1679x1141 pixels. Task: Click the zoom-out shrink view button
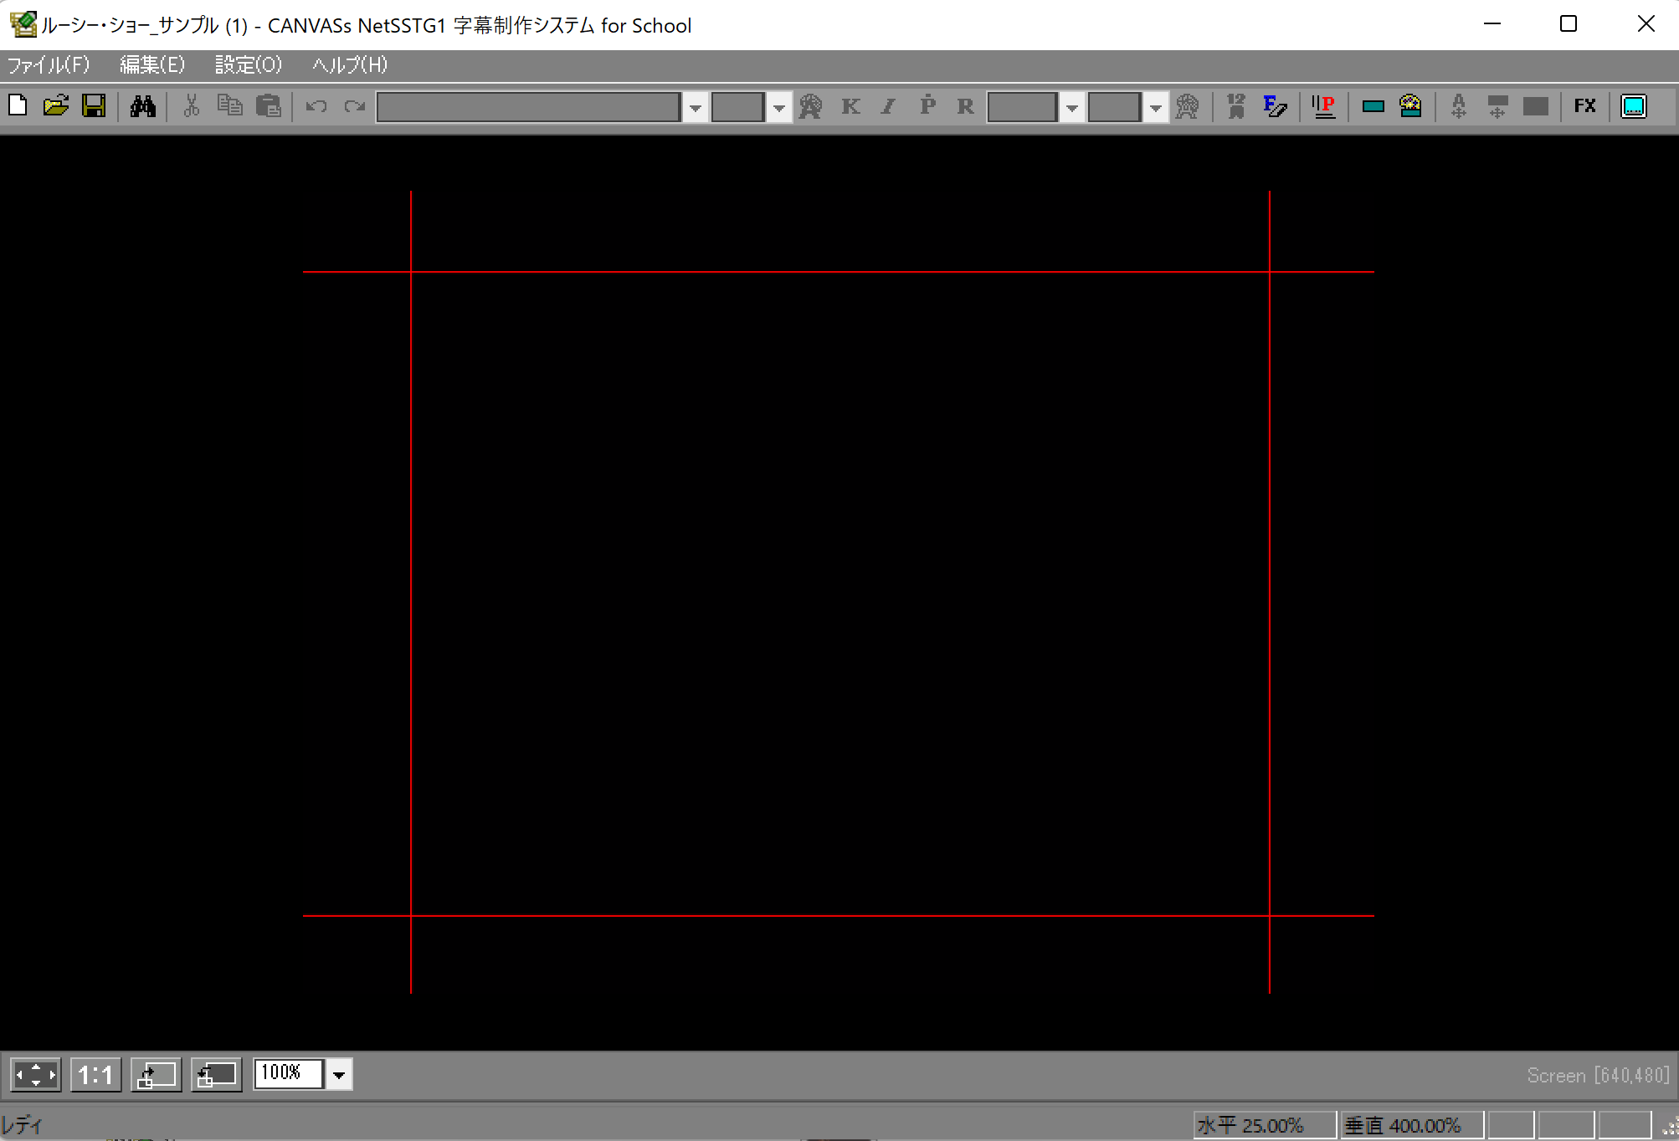click(x=217, y=1075)
